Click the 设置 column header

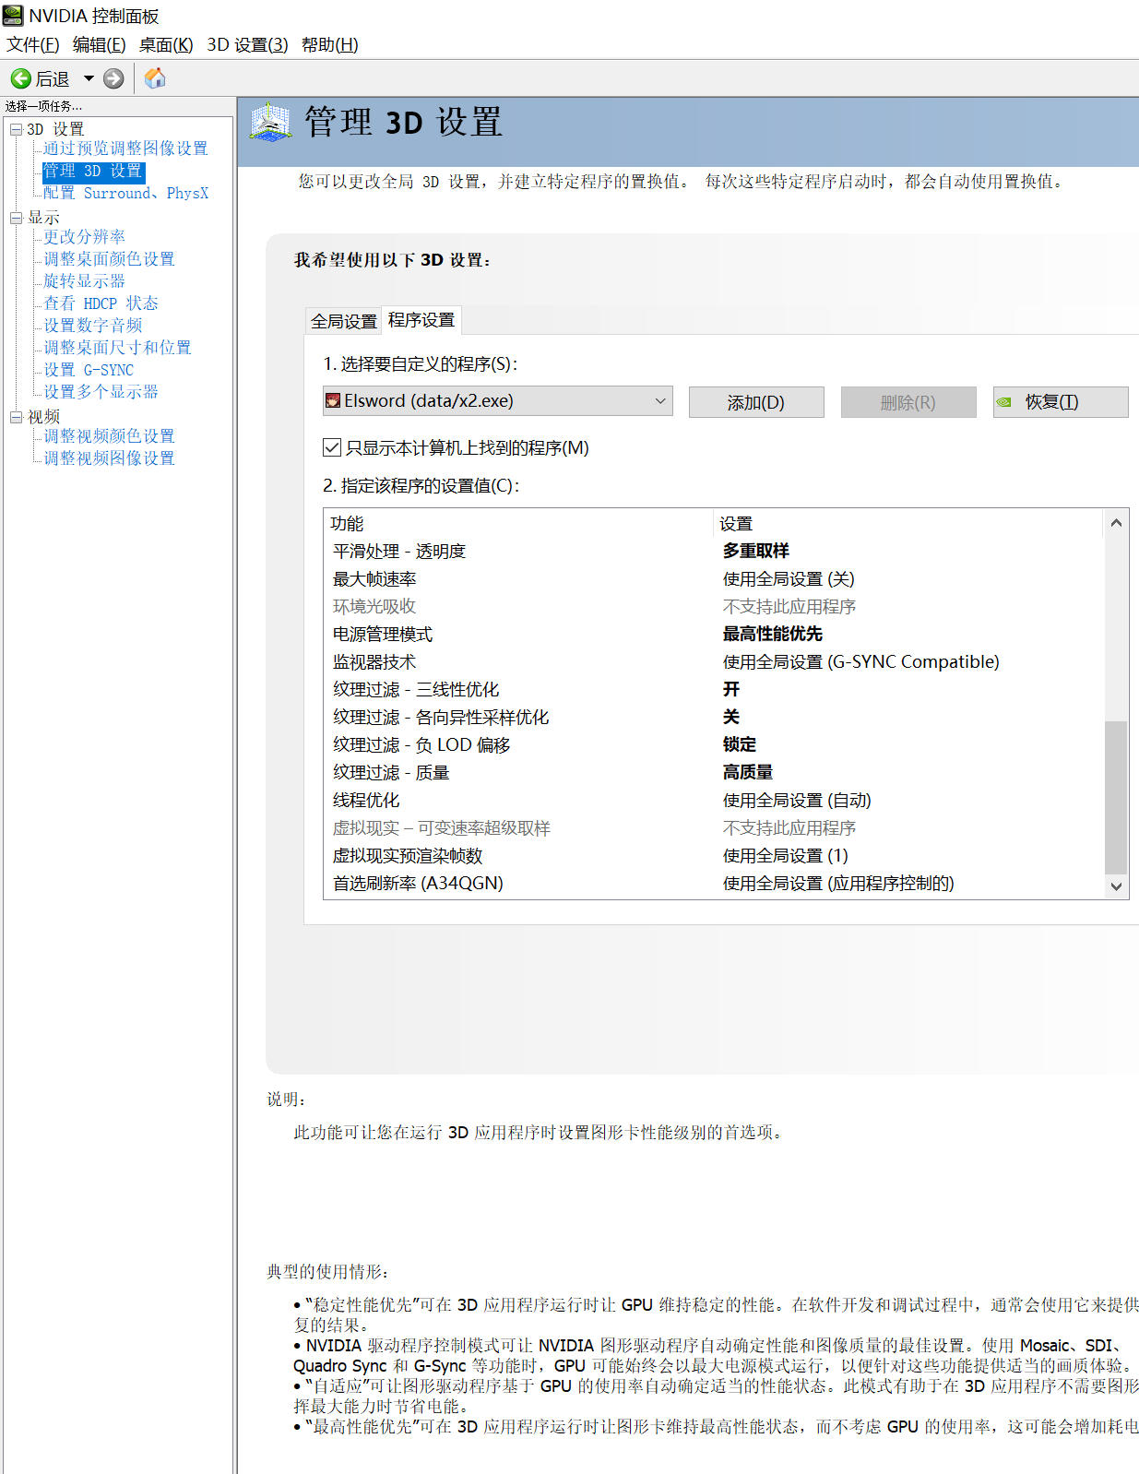908,524
